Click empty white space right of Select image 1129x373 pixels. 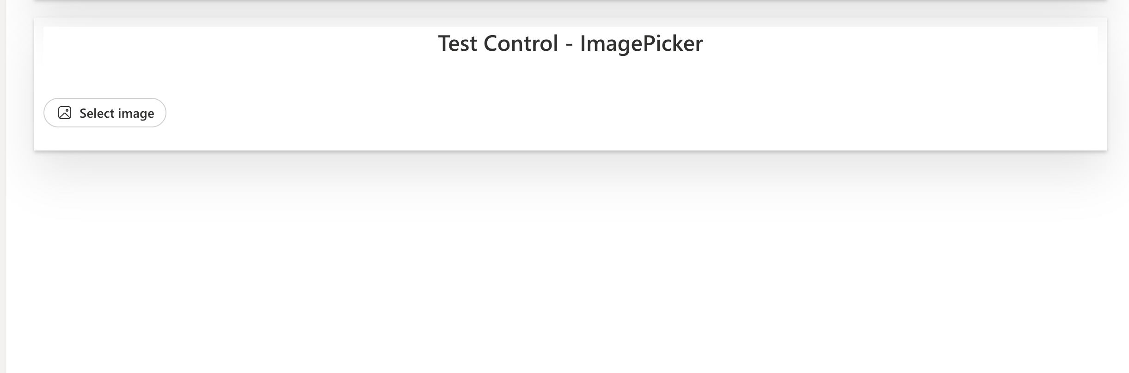click(x=555, y=113)
